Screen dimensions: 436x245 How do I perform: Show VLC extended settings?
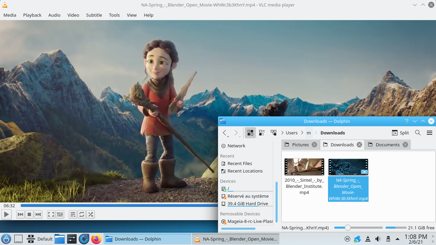click(60, 214)
